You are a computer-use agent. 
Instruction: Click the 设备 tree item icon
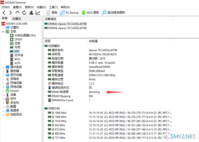pos(8,95)
